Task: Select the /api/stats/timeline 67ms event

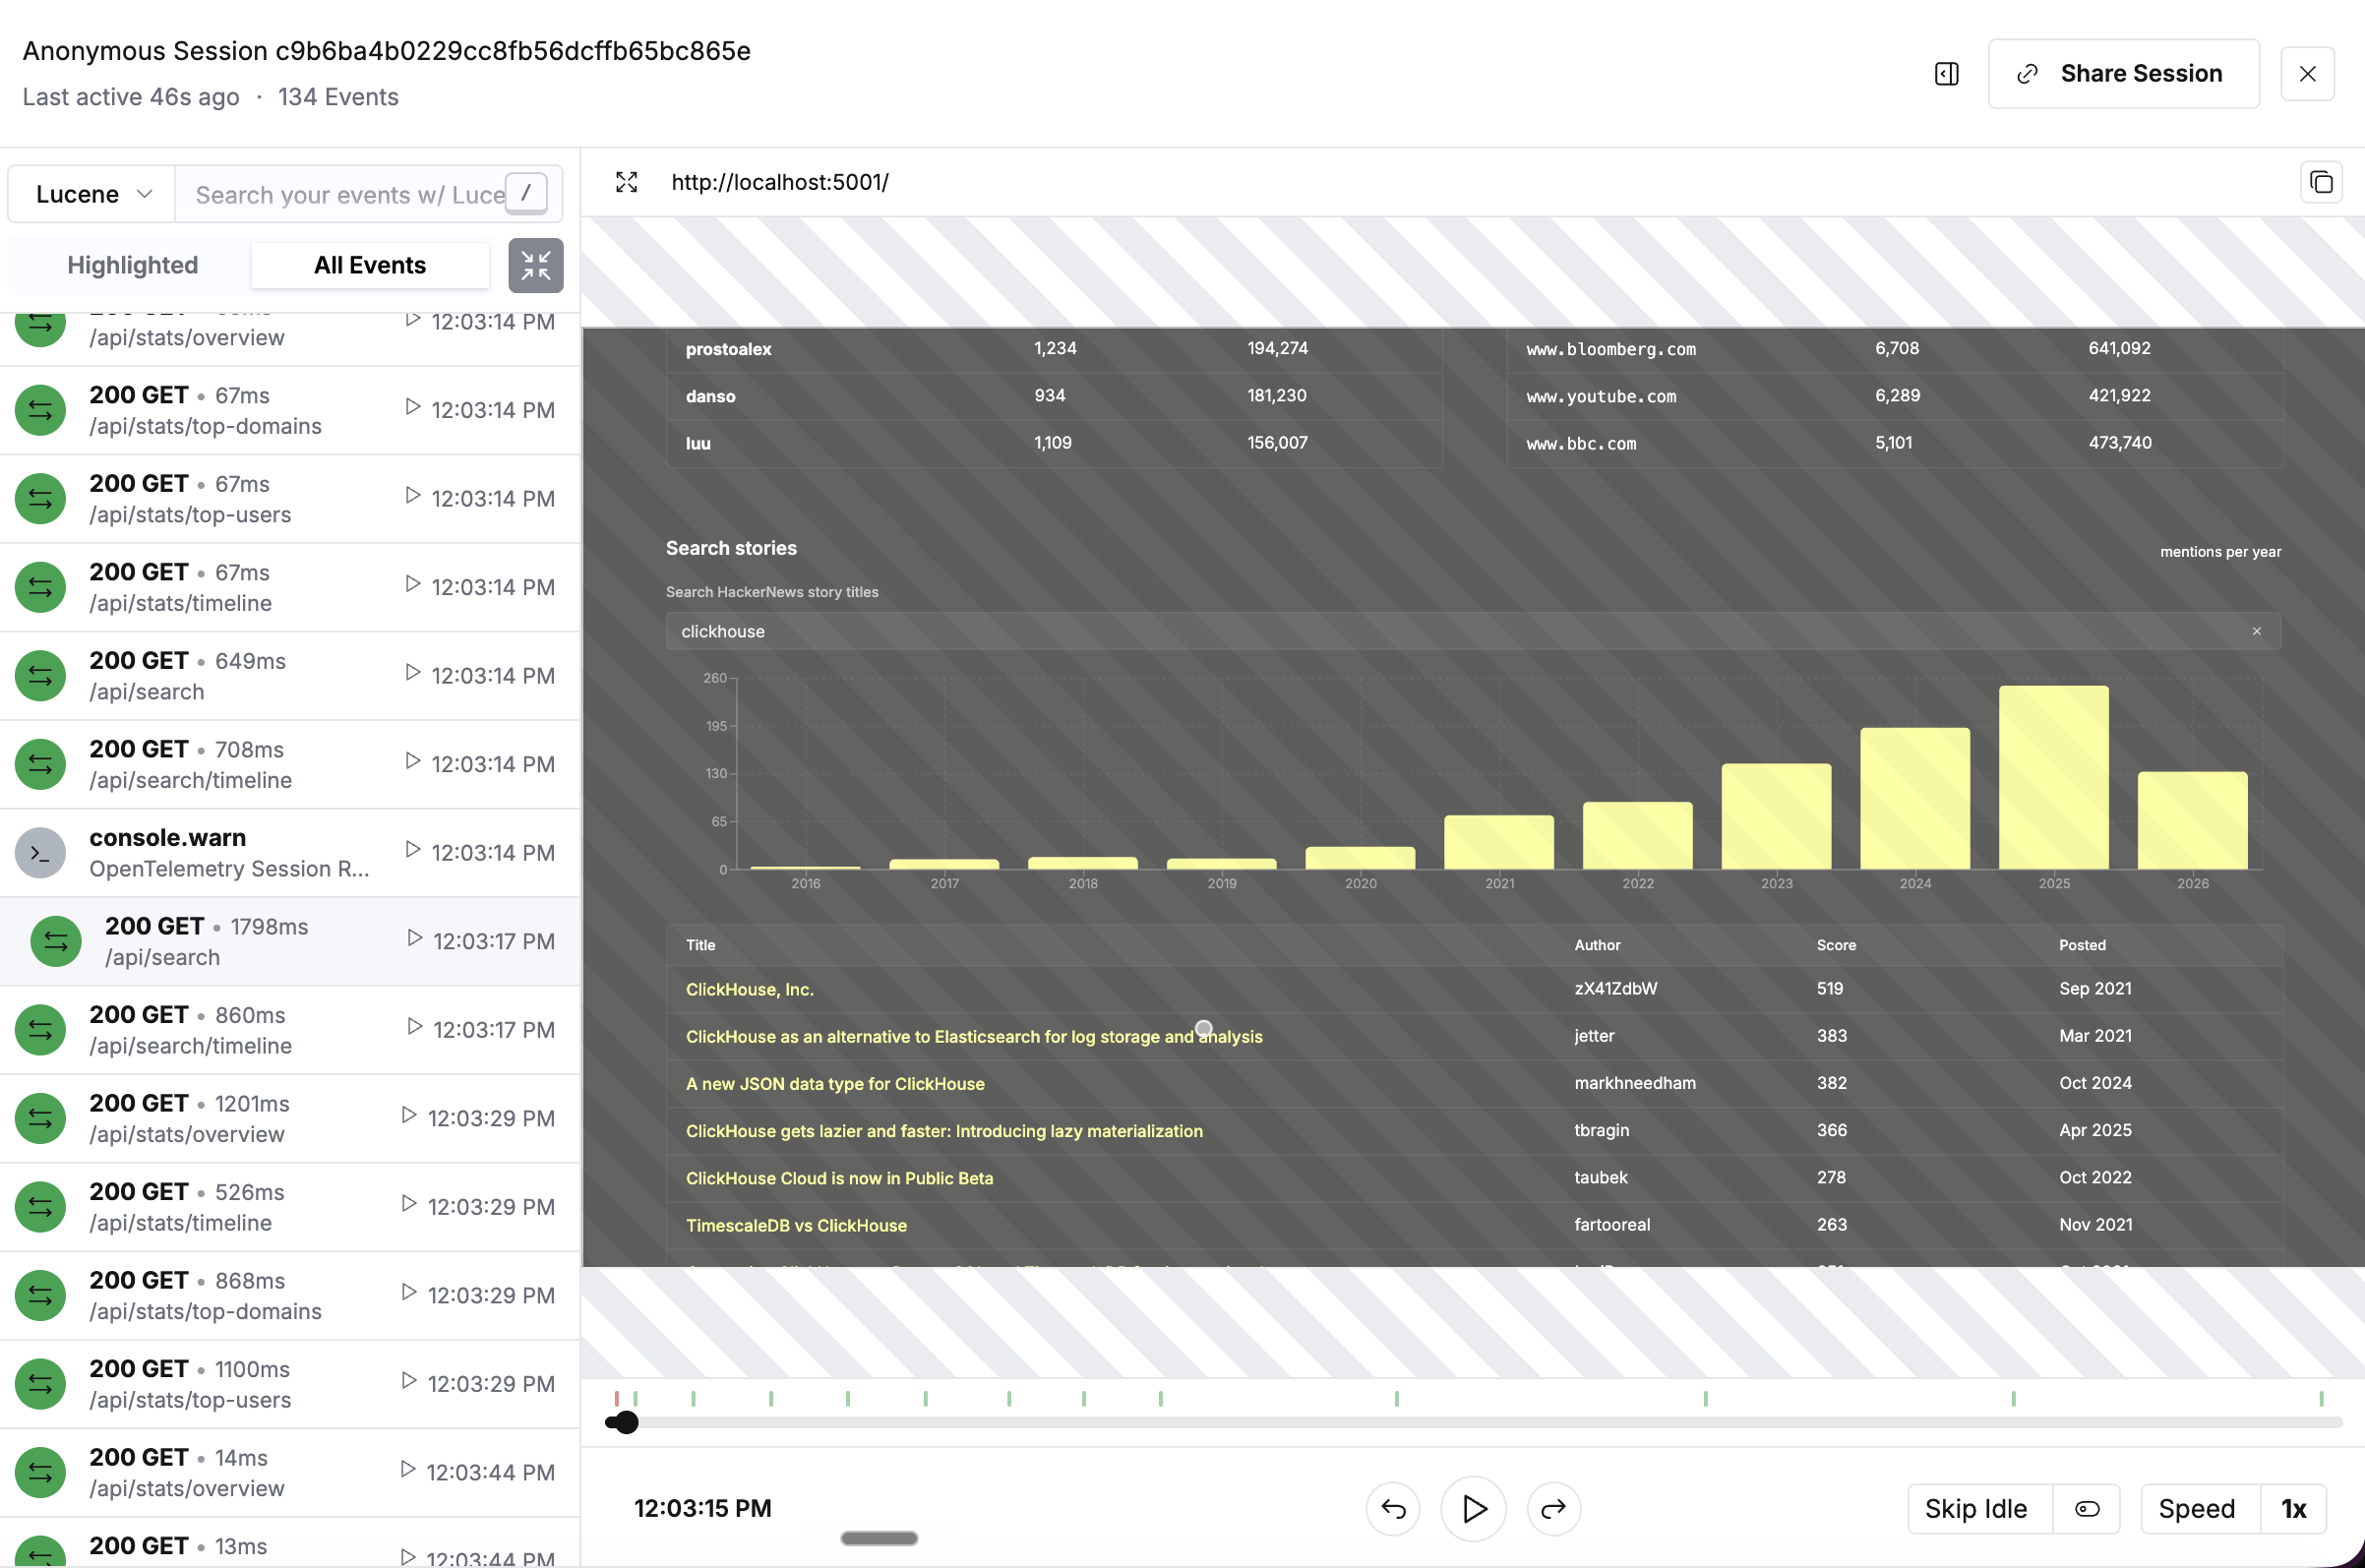Action: 290,587
